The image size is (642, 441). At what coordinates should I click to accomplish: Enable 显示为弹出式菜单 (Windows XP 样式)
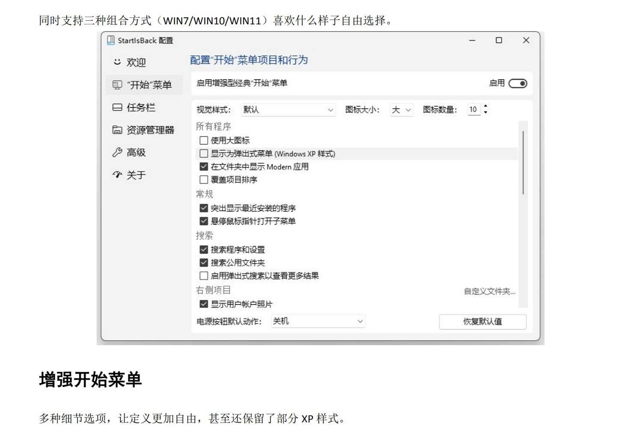click(x=204, y=154)
